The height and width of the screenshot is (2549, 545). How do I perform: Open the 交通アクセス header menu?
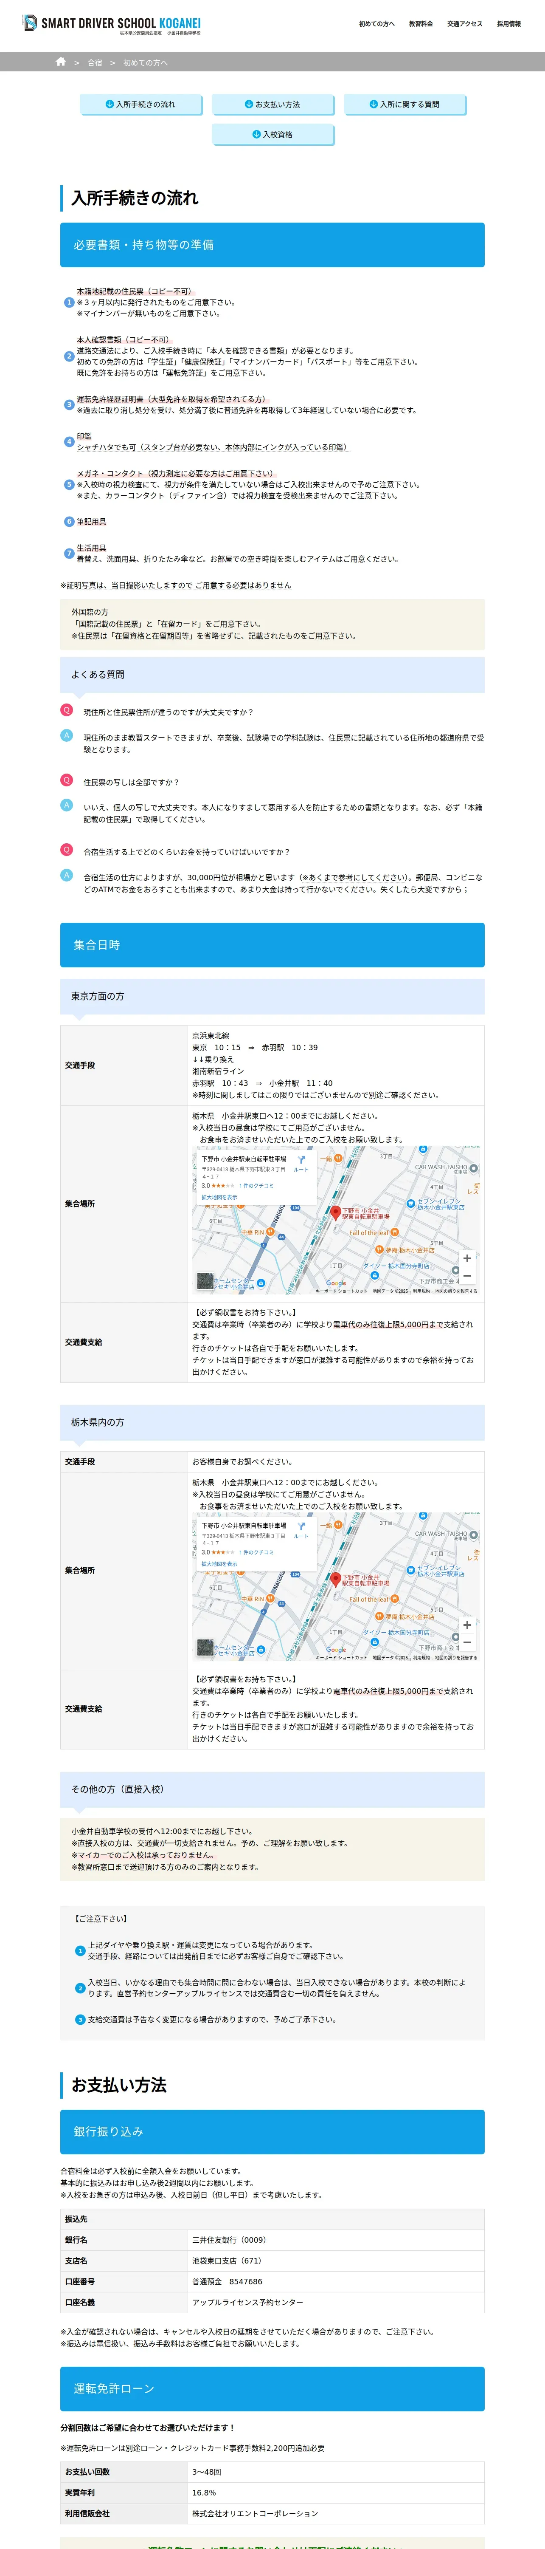[464, 24]
